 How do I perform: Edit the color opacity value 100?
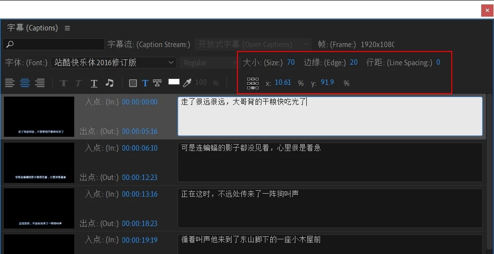click(x=201, y=82)
